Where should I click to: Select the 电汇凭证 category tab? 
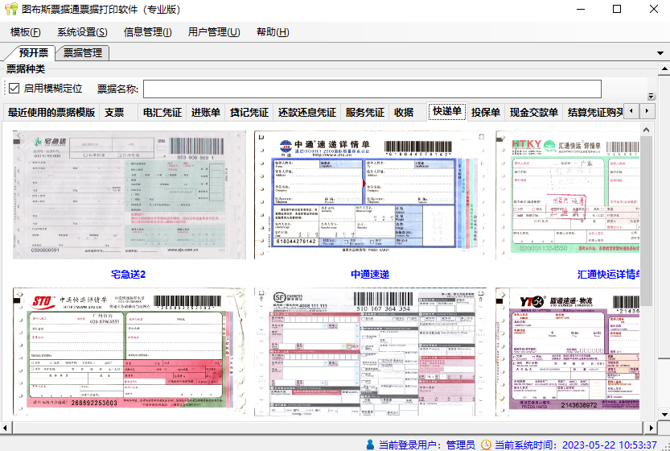click(162, 113)
